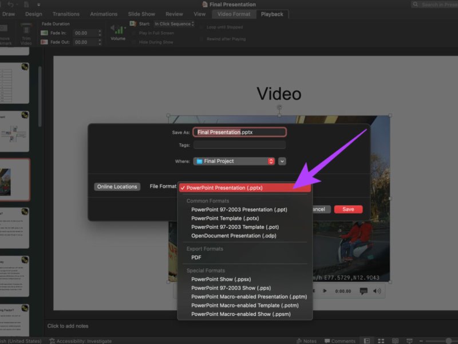This screenshot has width=458, height=344.
Task: Open the Transitions tab
Action: click(66, 14)
